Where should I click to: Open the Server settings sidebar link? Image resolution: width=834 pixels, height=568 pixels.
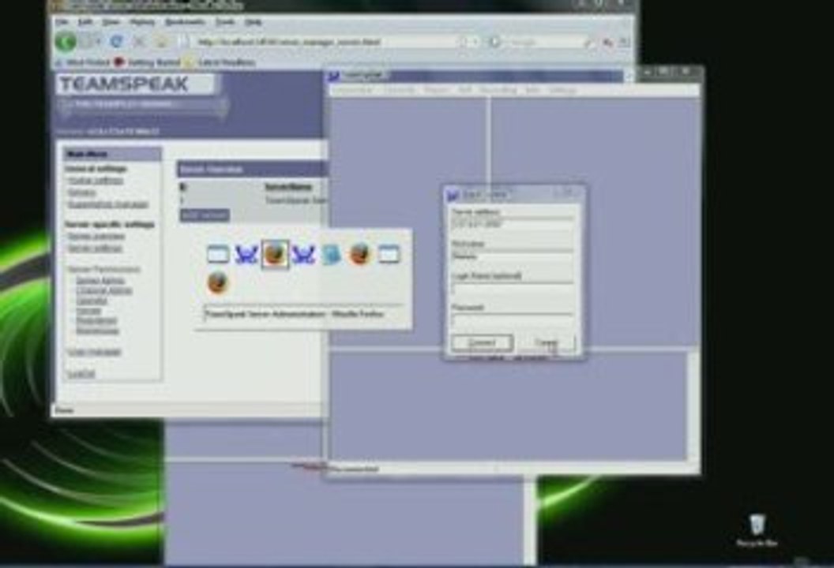click(x=96, y=248)
